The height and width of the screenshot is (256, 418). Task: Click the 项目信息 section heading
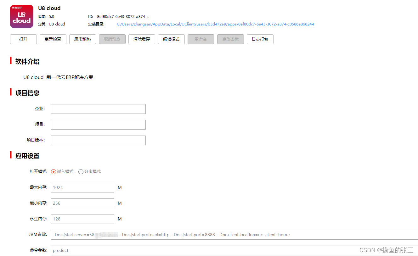click(27, 93)
